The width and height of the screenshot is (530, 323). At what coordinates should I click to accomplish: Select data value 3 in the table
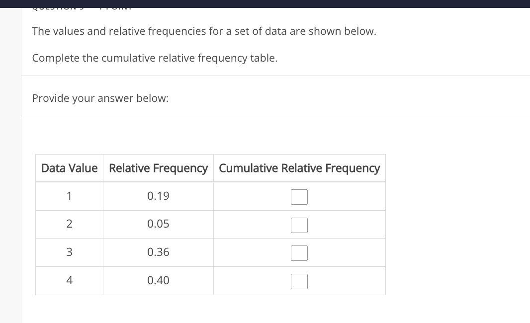click(x=69, y=252)
